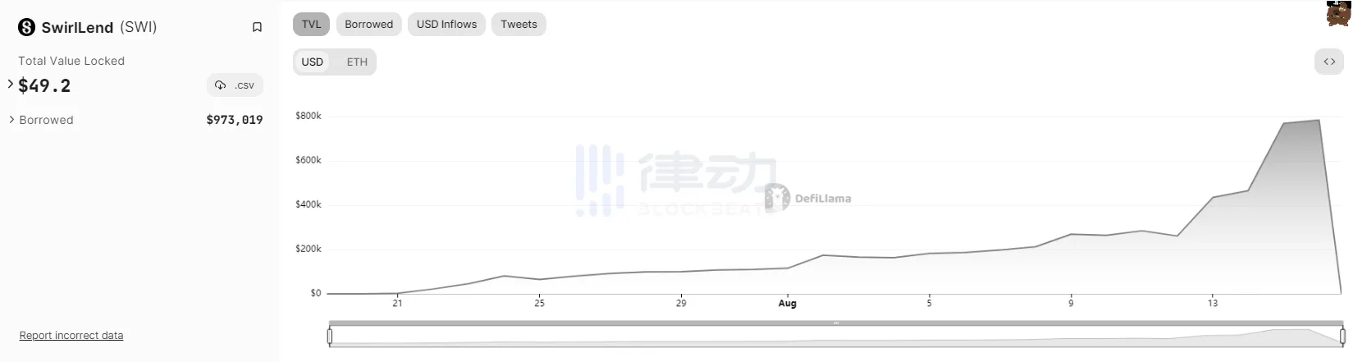Switch chart denomination to ETH
Viewport: 1353px width, 362px height.
pyautogui.click(x=357, y=62)
